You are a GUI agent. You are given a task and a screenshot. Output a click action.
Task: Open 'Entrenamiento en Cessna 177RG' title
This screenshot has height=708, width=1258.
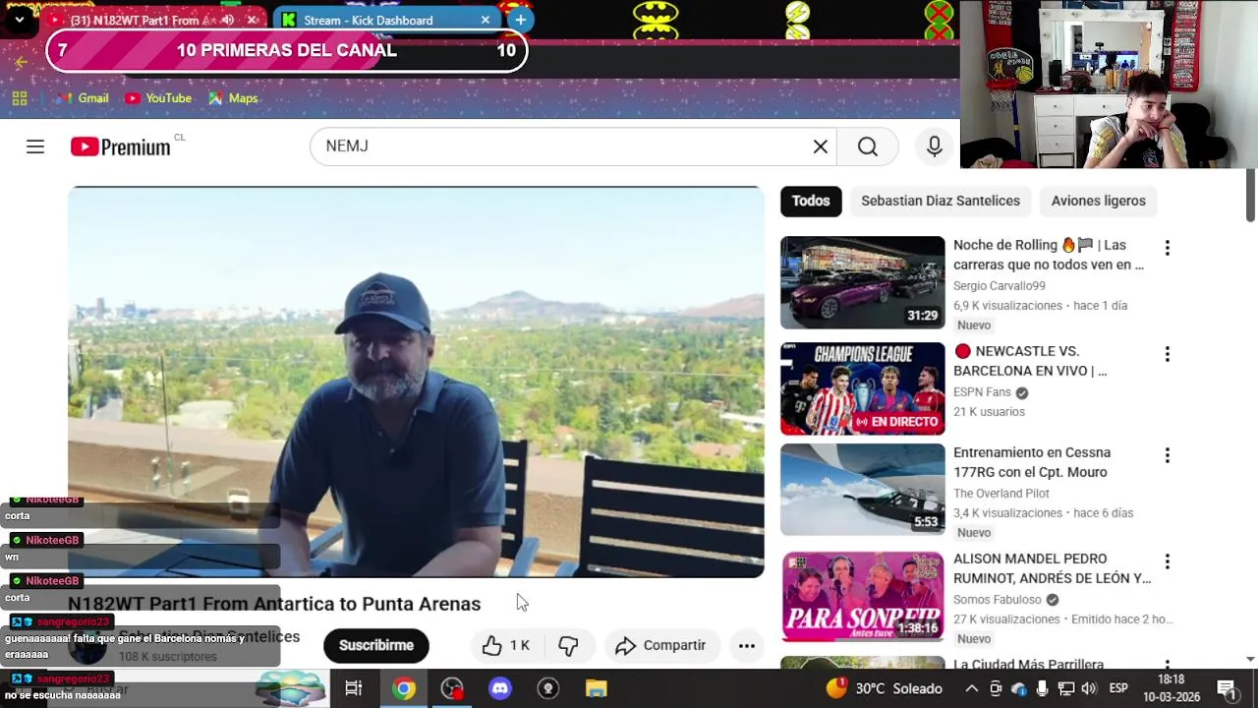click(x=1032, y=462)
